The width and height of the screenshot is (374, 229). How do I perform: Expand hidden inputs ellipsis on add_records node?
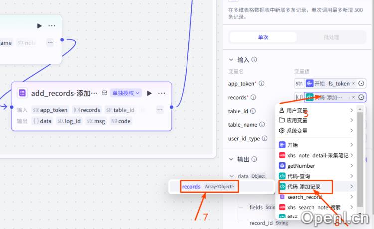click(160, 110)
